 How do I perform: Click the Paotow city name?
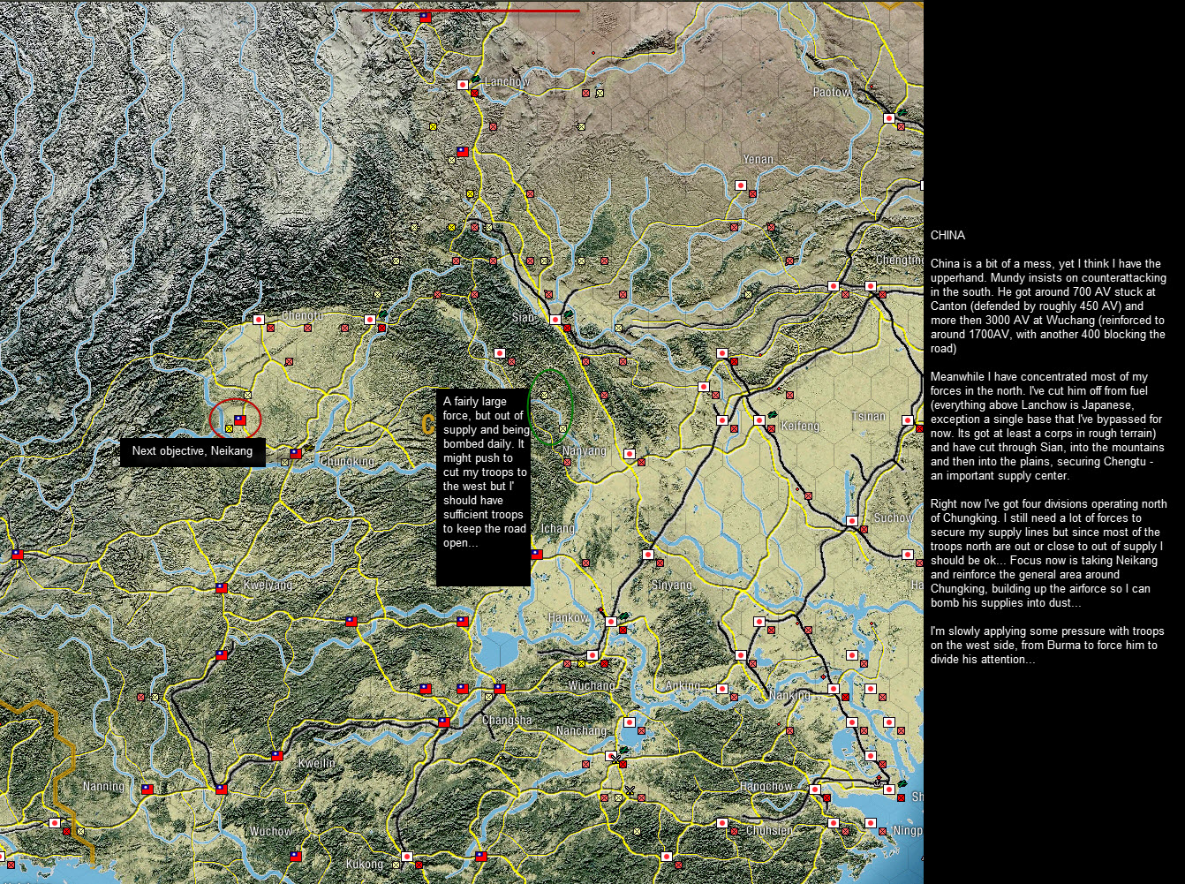point(832,93)
